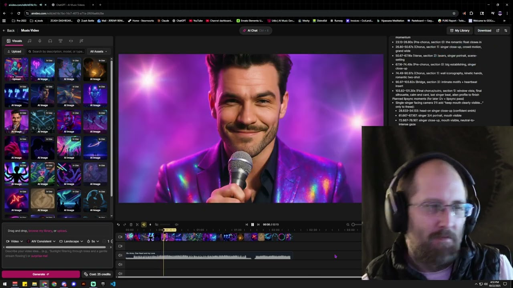Screen dimensions: 513x288
Task: Pause the video playback
Action: (x=252, y=224)
